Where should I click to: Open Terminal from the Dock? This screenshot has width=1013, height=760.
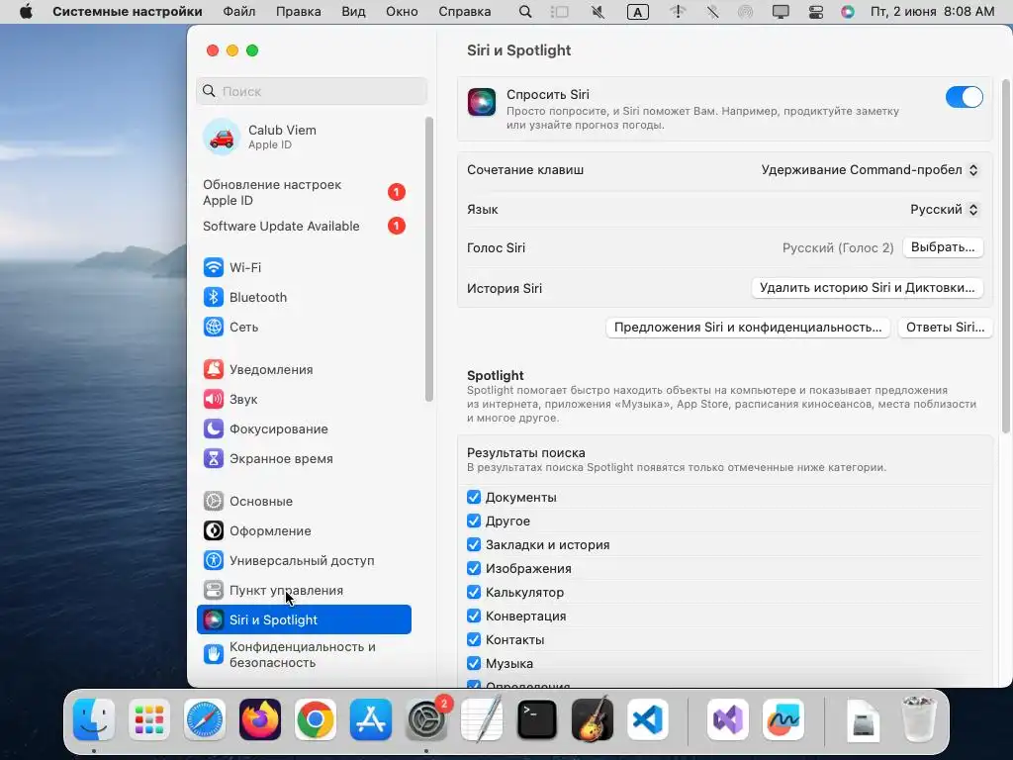tap(537, 720)
